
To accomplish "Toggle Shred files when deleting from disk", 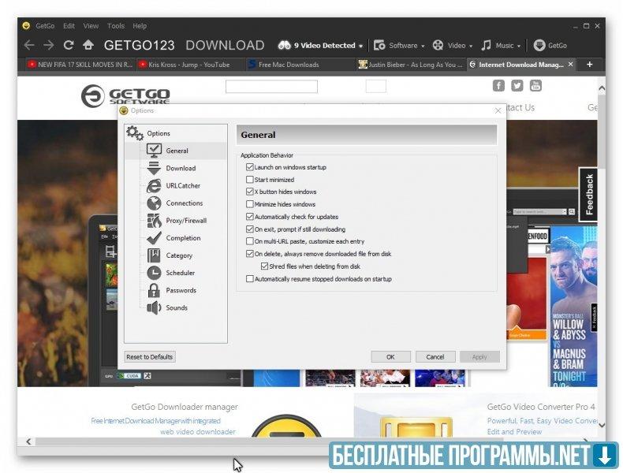I will (x=264, y=266).
